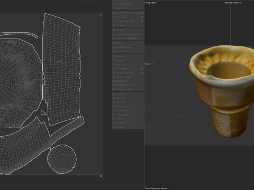254x190 pixels.
Task: Open the UV Rectangularize options gear
Action: pyautogui.click(x=142, y=73)
